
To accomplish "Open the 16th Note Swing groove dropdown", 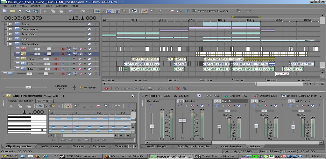I will click(x=232, y=11).
